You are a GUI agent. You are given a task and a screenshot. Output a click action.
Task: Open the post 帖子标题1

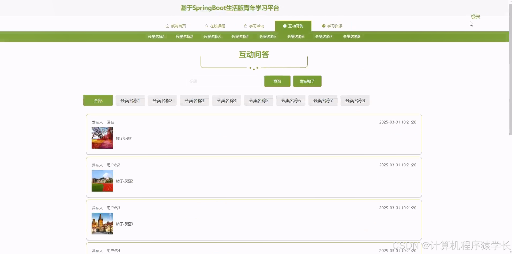[x=124, y=138]
